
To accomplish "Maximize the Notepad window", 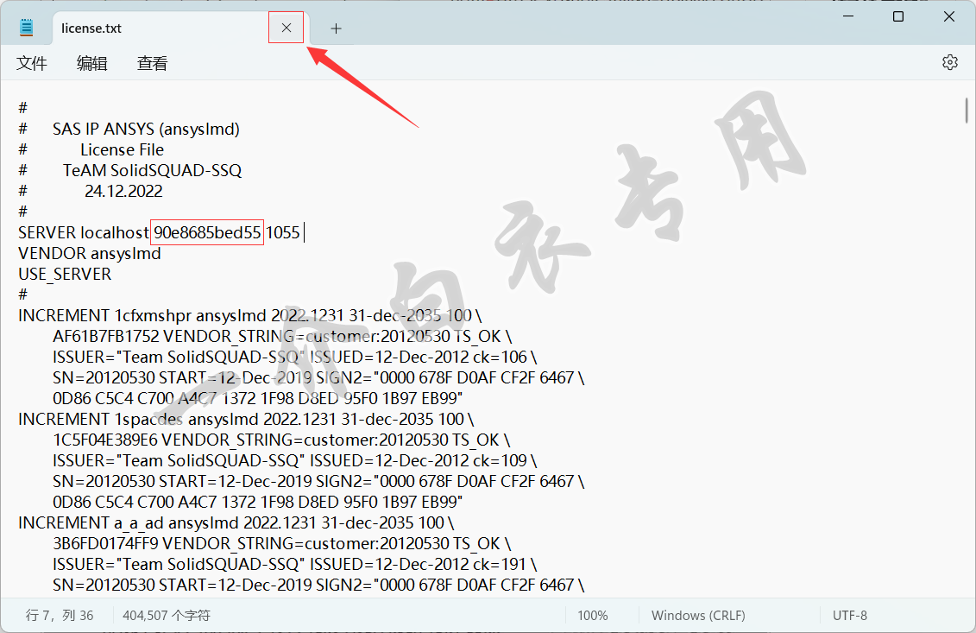I will [x=898, y=16].
